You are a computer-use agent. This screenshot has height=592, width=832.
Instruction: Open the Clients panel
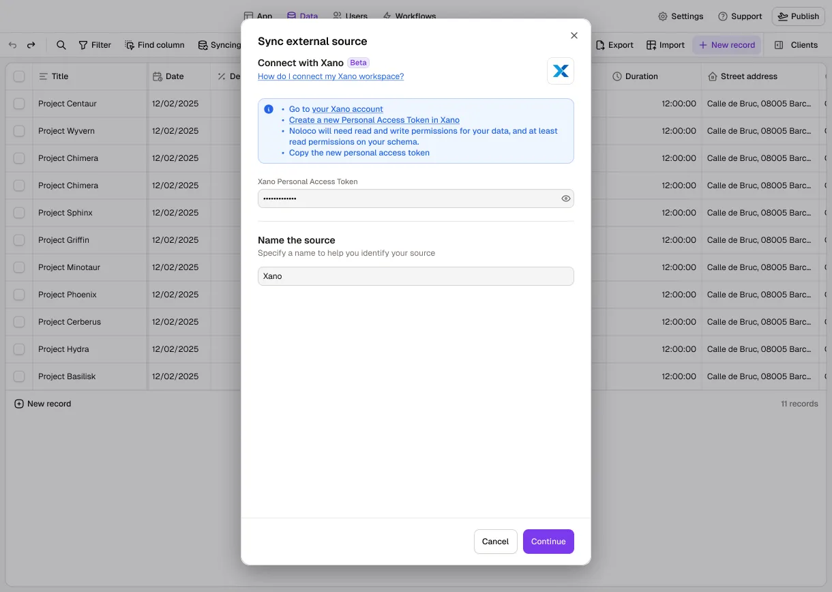[797, 45]
